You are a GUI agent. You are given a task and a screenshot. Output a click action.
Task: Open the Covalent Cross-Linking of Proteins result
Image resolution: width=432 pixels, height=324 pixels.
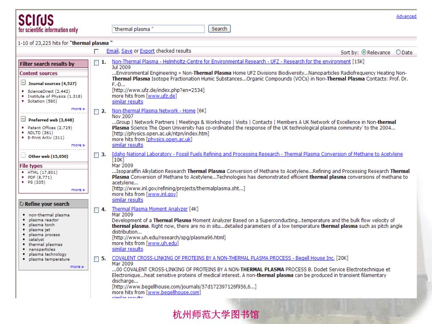pyautogui.click(x=223, y=258)
